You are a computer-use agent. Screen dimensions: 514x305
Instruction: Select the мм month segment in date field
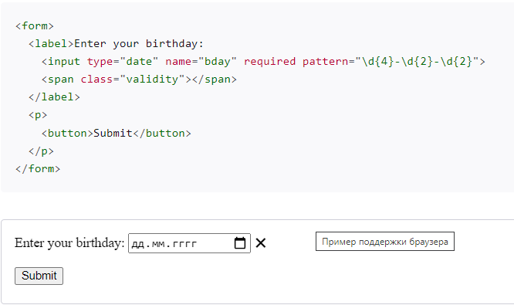tap(158, 244)
